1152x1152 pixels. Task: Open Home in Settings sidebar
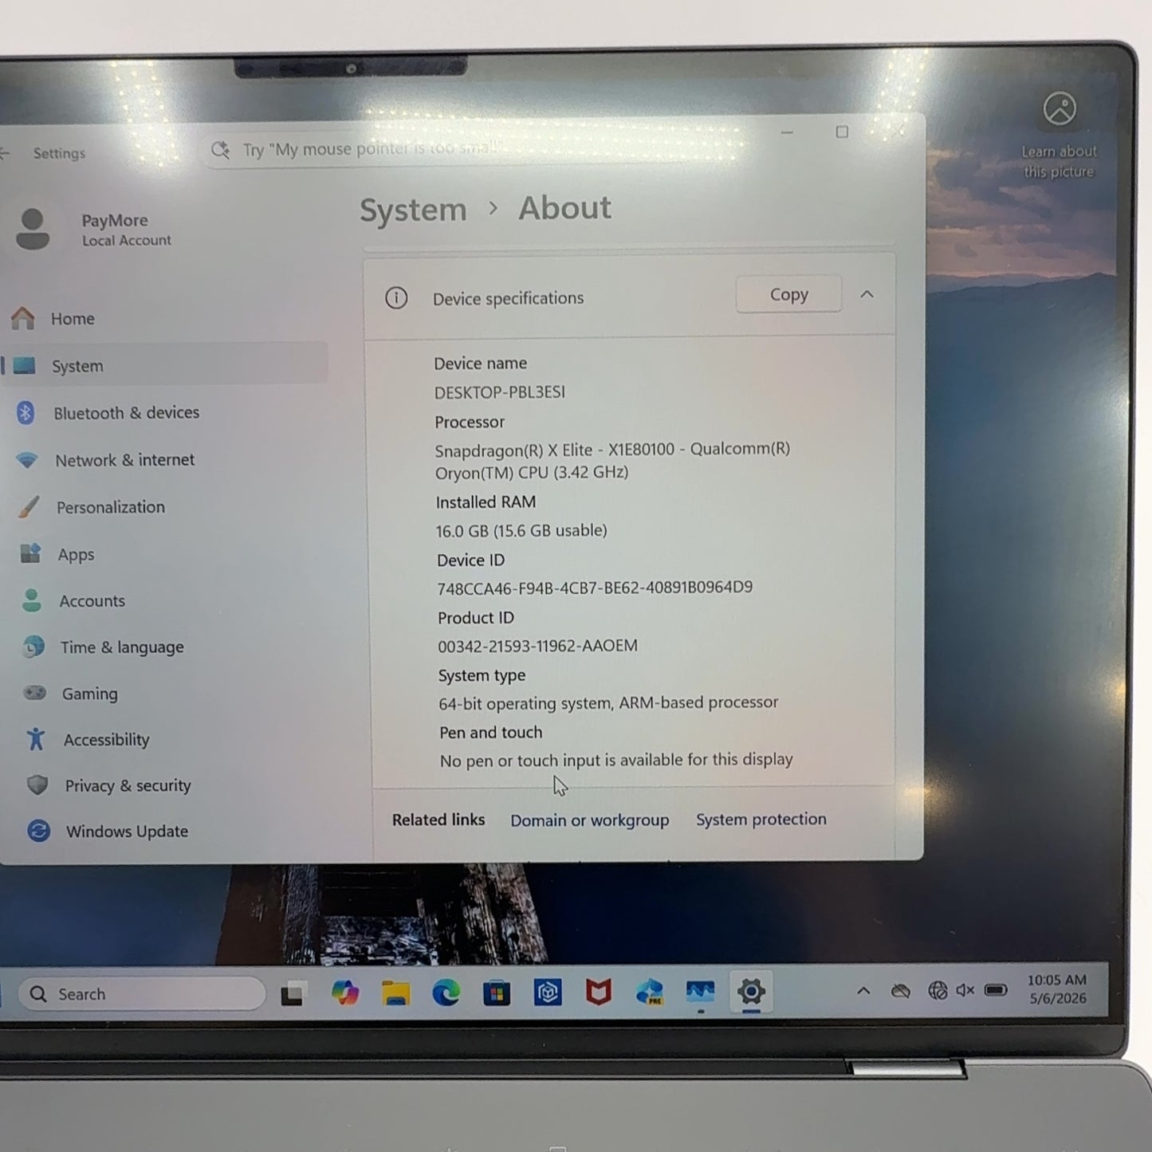tap(73, 319)
